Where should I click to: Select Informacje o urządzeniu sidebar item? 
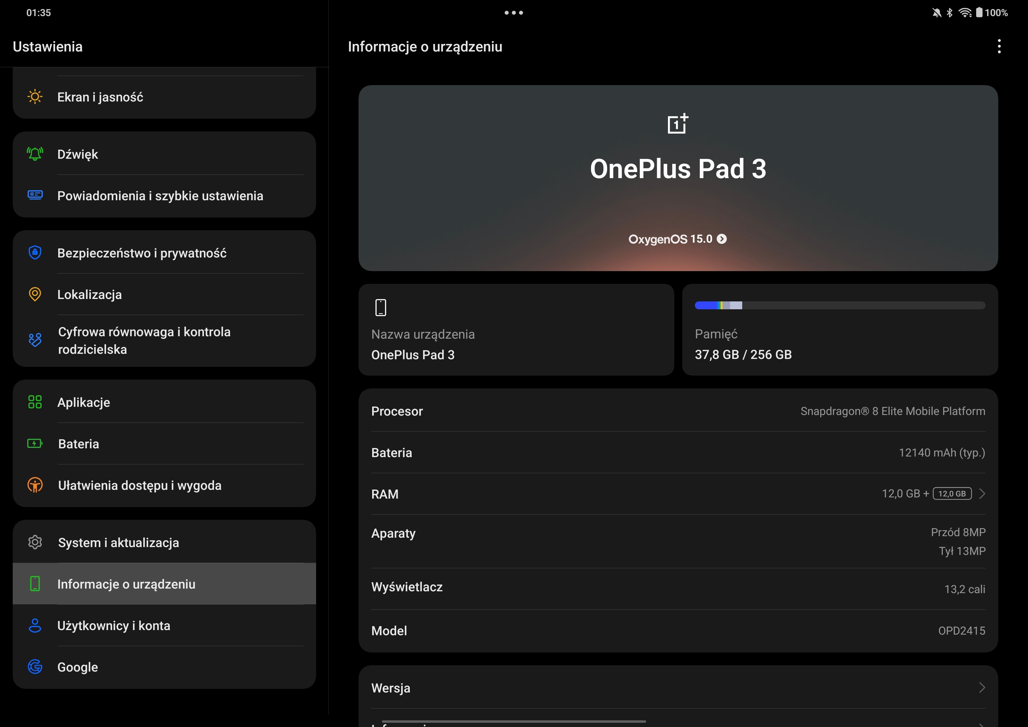click(164, 584)
